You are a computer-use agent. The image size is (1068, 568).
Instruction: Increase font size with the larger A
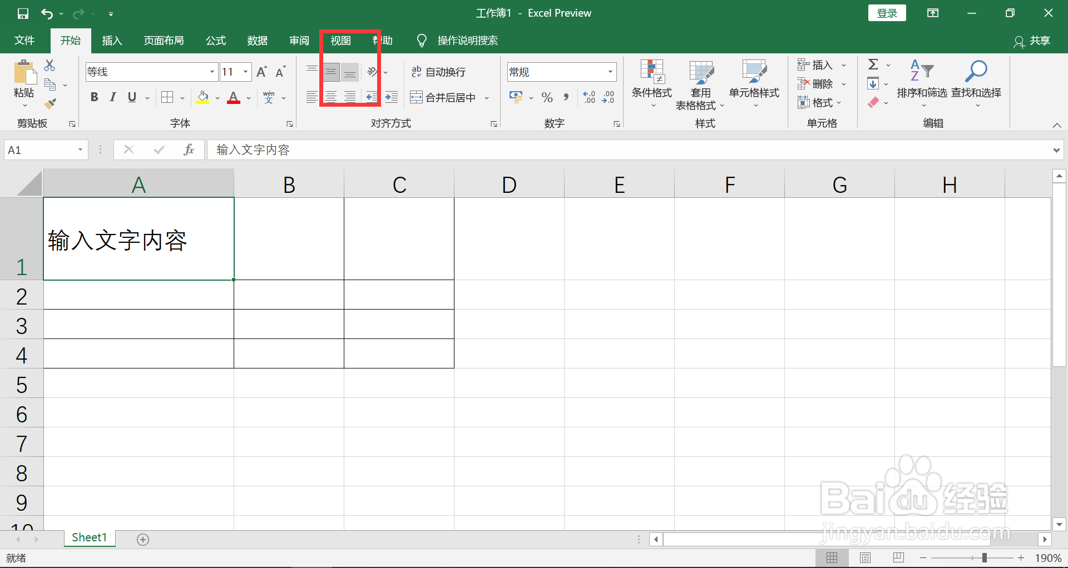coord(262,72)
